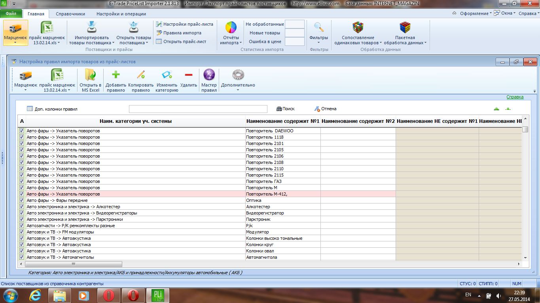Switch to the Справочники tab

click(70, 13)
